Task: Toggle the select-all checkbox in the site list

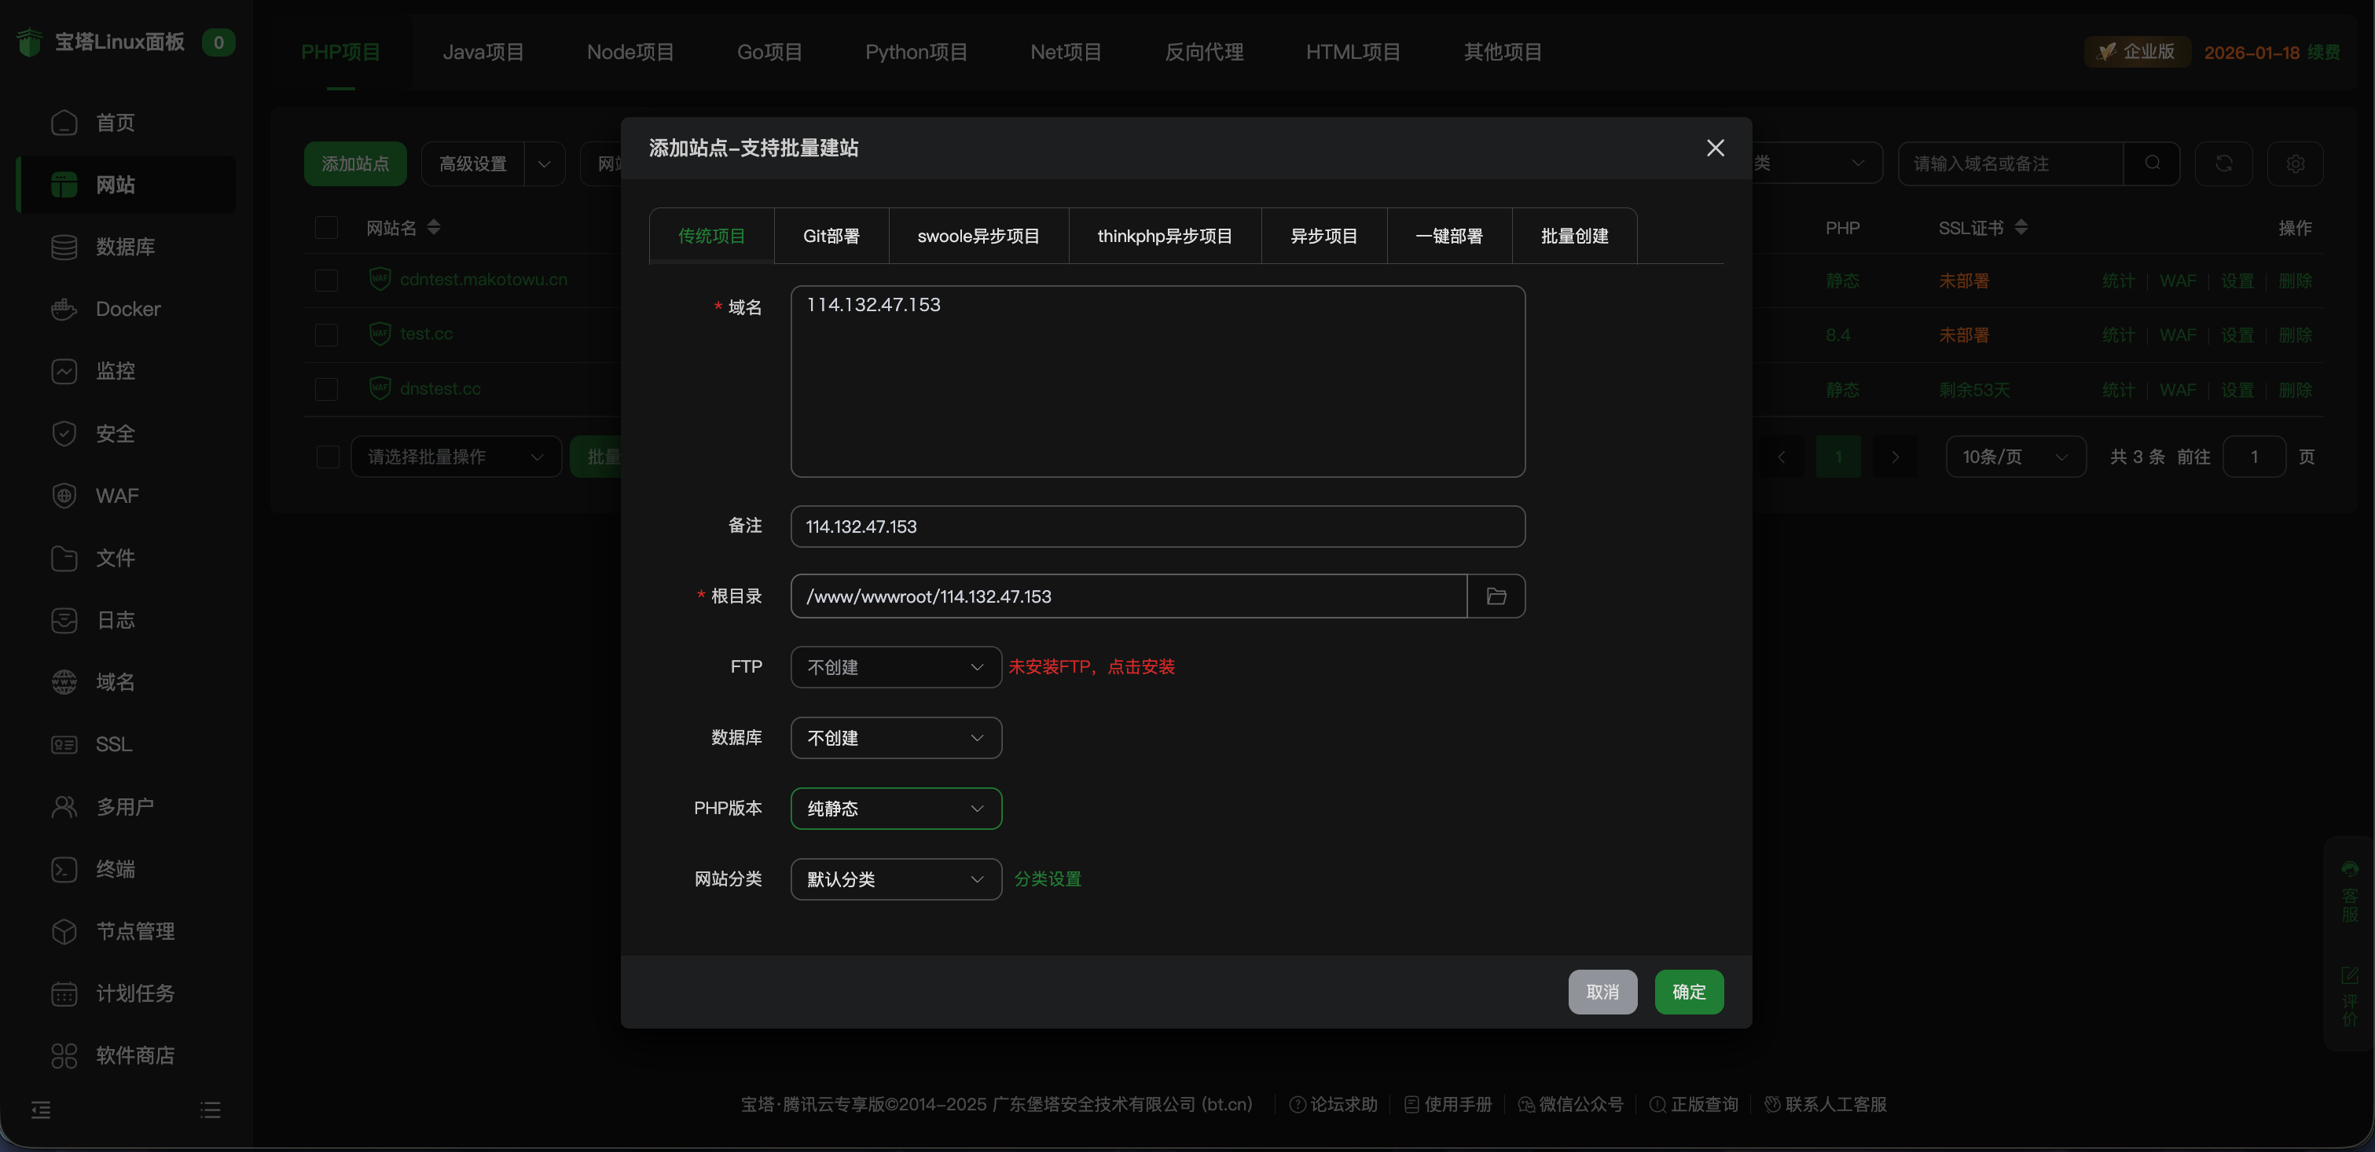Action: point(326,228)
